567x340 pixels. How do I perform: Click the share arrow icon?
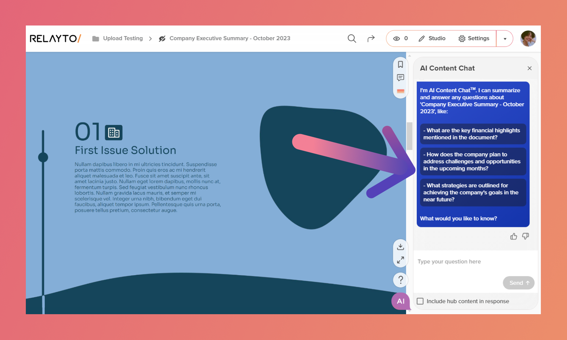pyautogui.click(x=371, y=38)
